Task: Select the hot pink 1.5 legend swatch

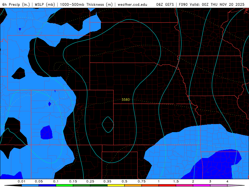Action: click(185, 185)
